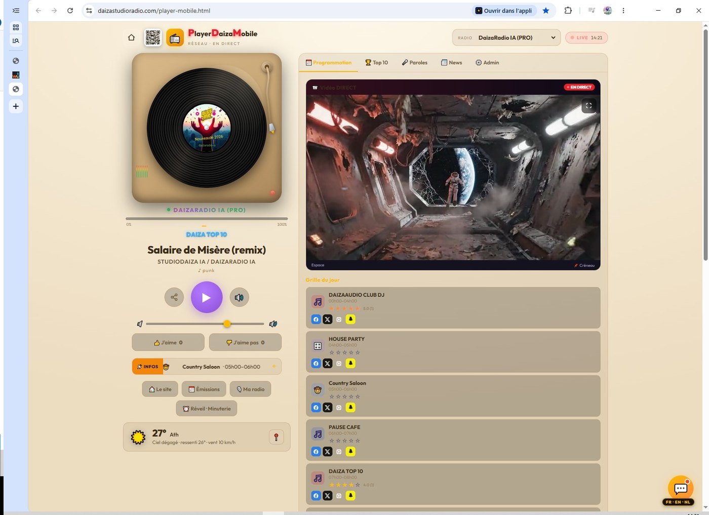Open Réveil · Minuterie alarm button
The width and height of the screenshot is (709, 515).
(x=207, y=409)
